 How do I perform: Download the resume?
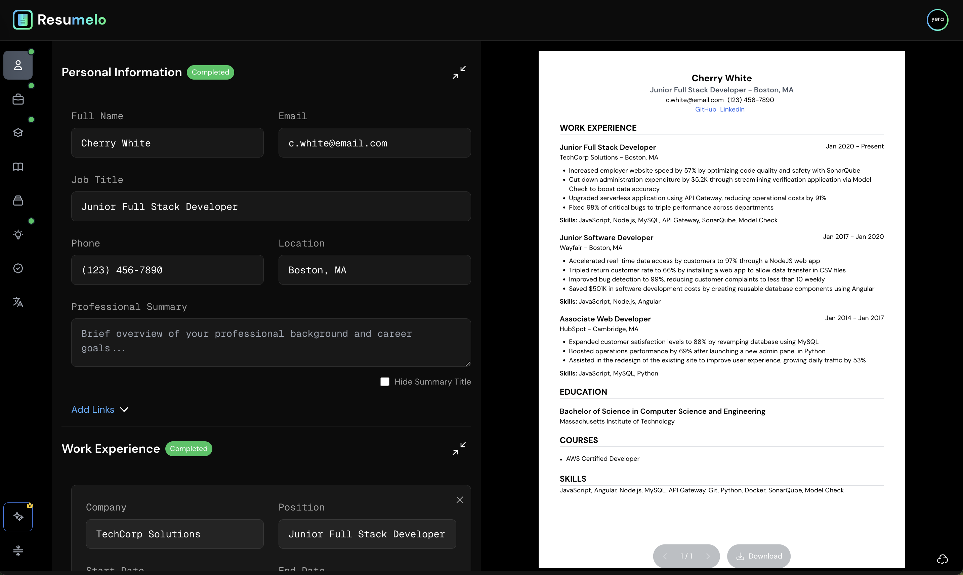758,556
